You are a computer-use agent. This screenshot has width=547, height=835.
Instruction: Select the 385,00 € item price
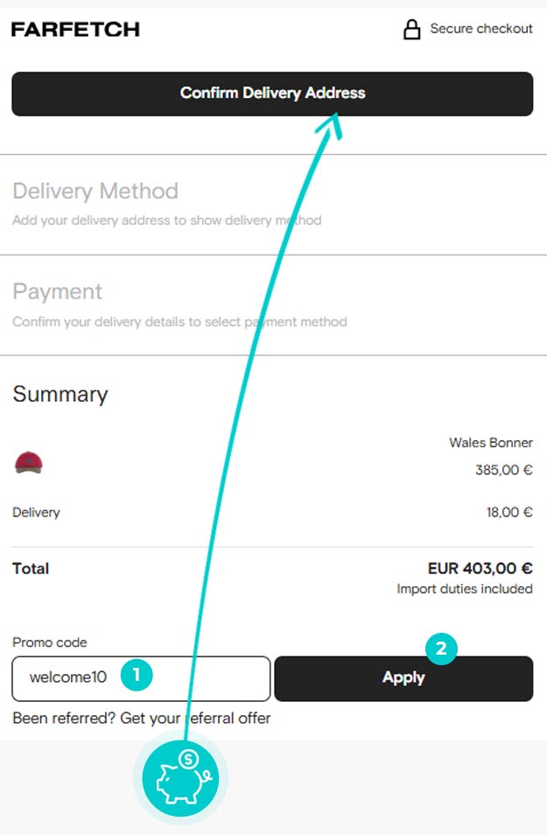(504, 470)
